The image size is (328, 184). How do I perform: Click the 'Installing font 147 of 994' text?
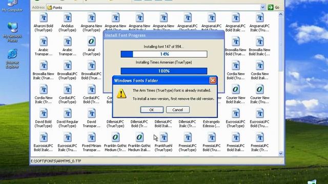coord(163,47)
